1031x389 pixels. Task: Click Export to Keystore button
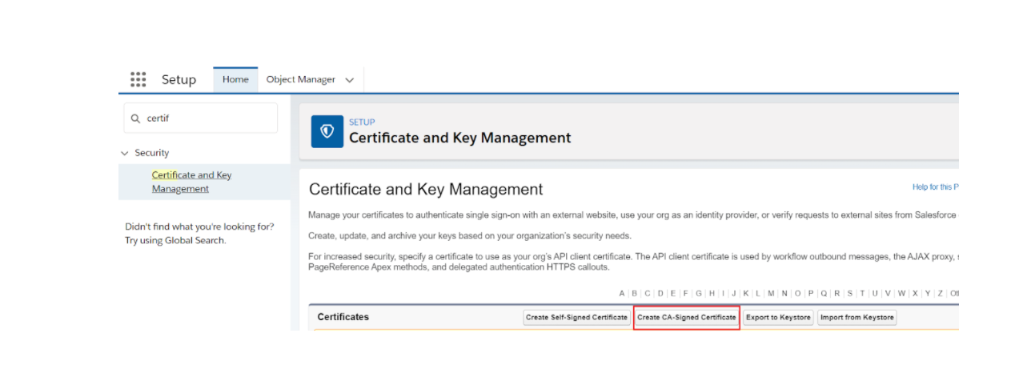(x=778, y=317)
